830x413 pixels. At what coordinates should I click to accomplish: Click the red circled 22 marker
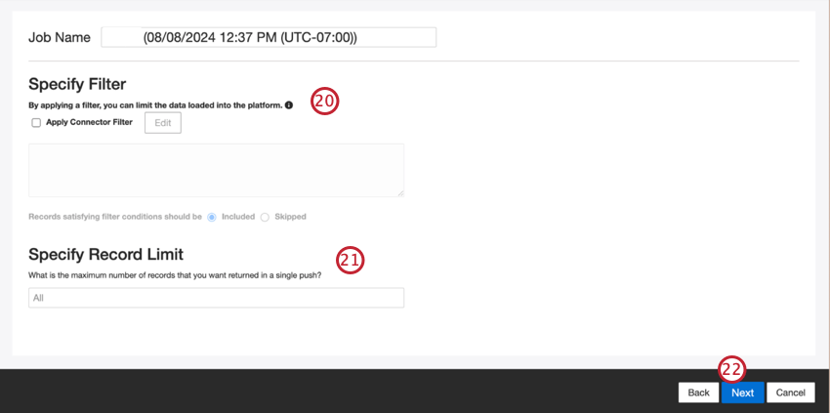(x=731, y=370)
